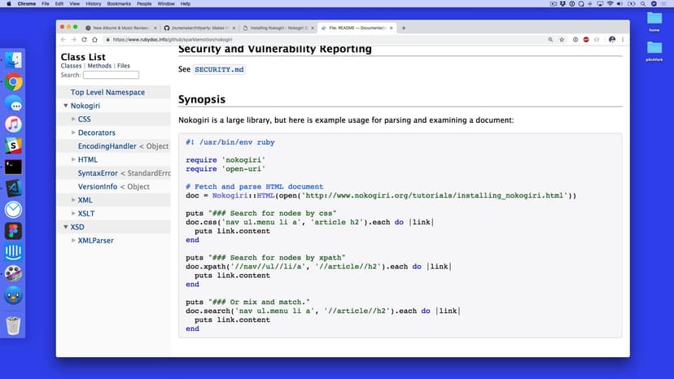Open the SECURITY.md link
This screenshot has width=674, height=379.
[x=219, y=70]
